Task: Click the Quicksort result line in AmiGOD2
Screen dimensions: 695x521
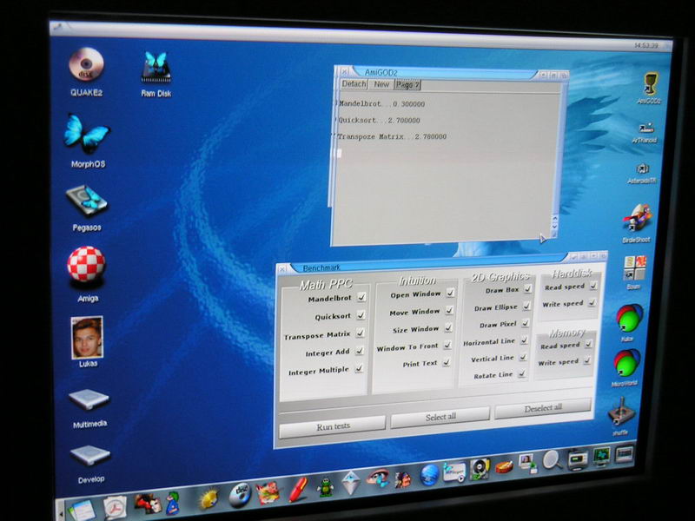Action: pos(379,120)
